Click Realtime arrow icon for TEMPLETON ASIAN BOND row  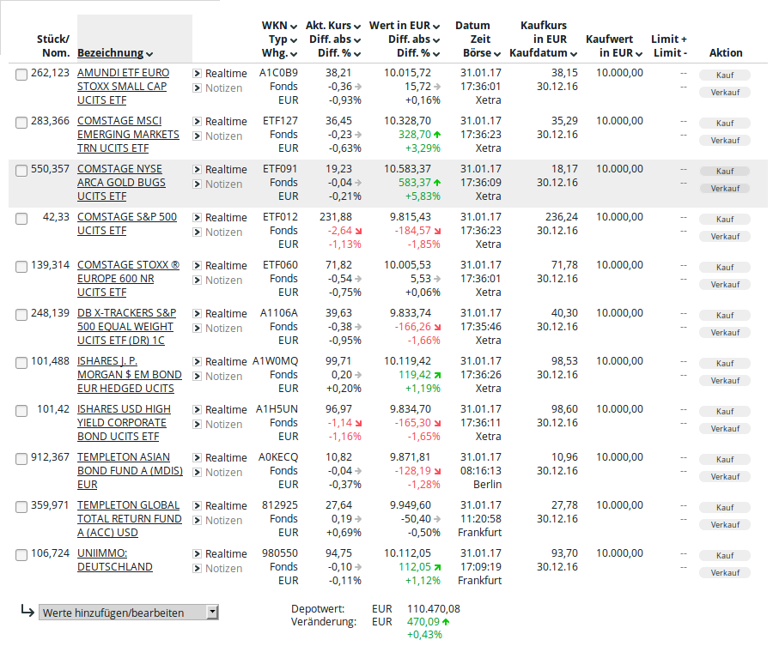198,458
